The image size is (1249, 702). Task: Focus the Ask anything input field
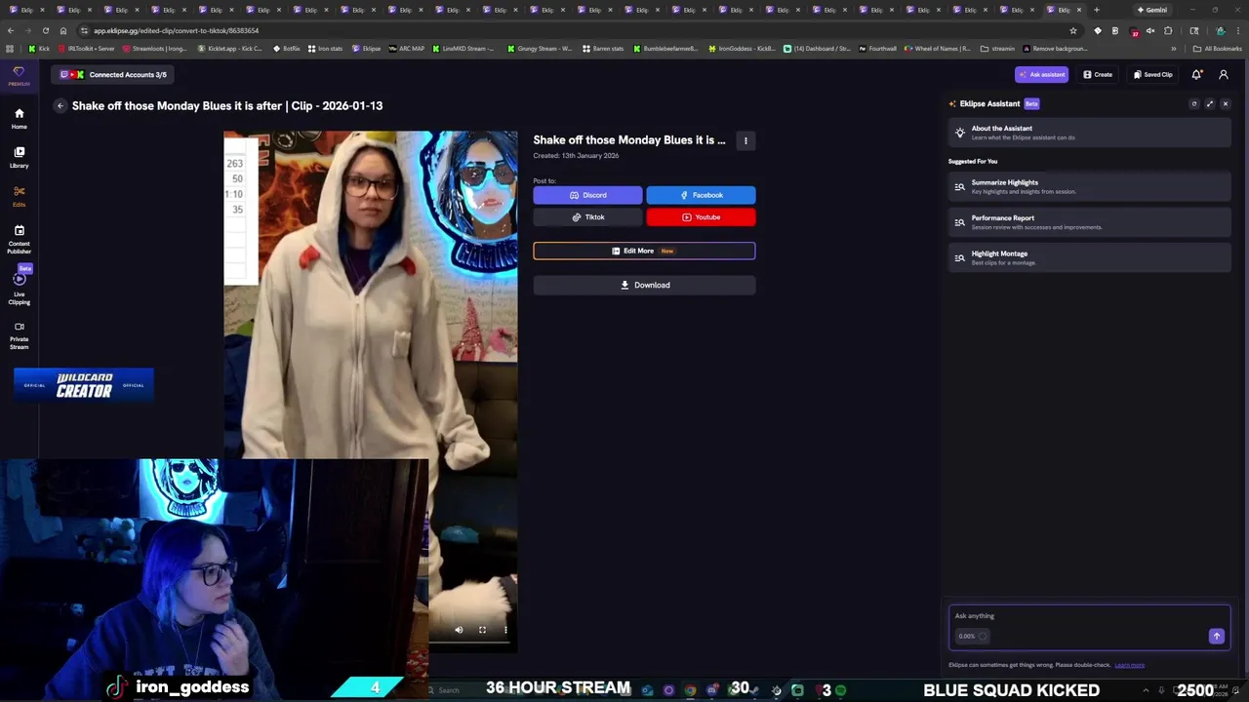[x=1089, y=616]
